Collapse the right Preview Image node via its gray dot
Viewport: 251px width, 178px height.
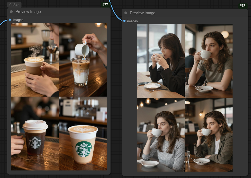point(126,13)
